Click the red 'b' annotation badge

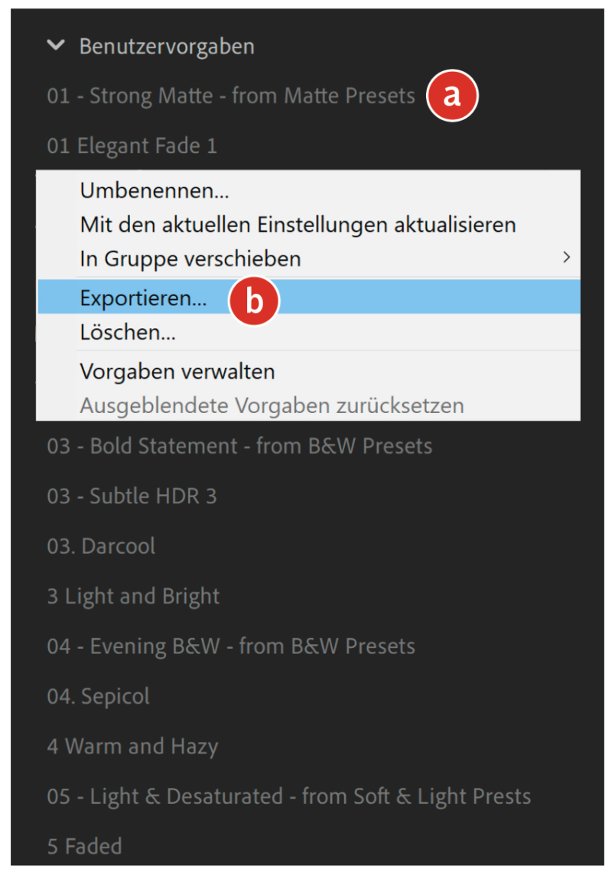[x=255, y=301]
